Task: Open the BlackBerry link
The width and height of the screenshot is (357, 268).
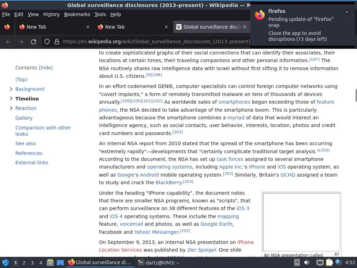Action: [x=169, y=183]
